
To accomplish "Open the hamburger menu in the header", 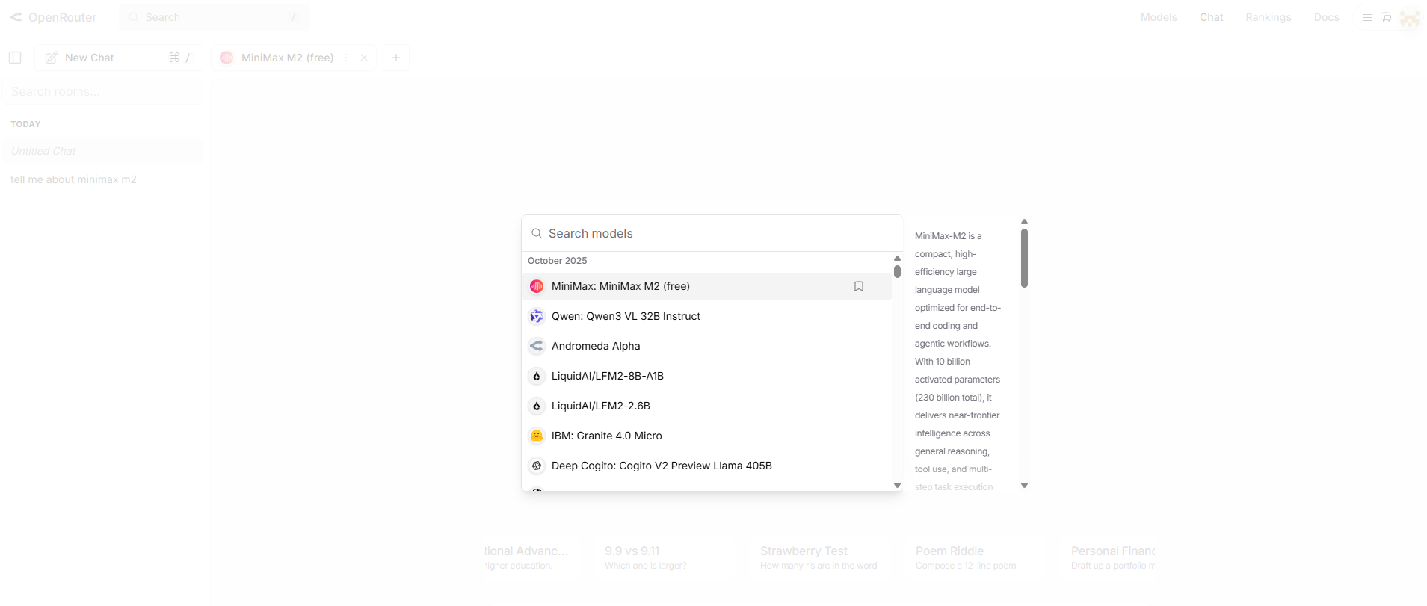I will click(1367, 17).
